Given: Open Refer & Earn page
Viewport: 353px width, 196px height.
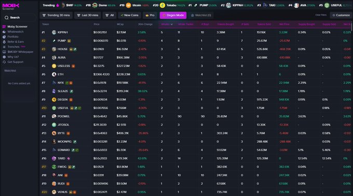Looking at the screenshot, I should pyautogui.click(x=16, y=42).
